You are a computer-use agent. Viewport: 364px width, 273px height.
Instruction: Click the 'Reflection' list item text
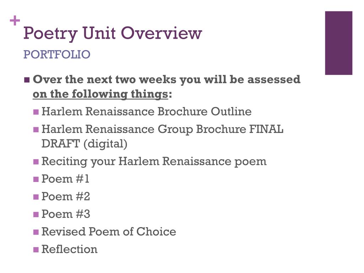click(x=69, y=249)
